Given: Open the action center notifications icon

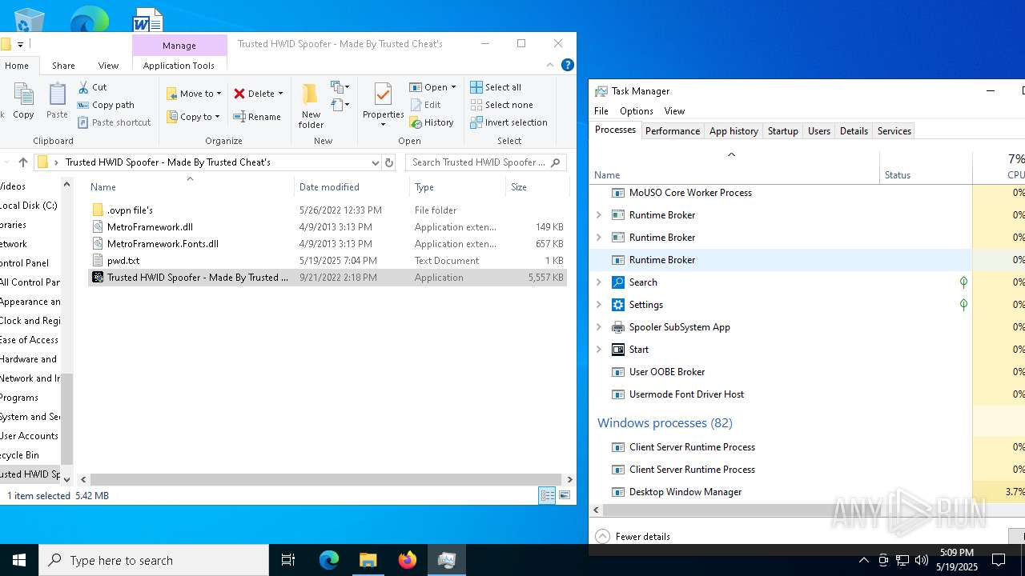Looking at the screenshot, I should click(x=999, y=560).
